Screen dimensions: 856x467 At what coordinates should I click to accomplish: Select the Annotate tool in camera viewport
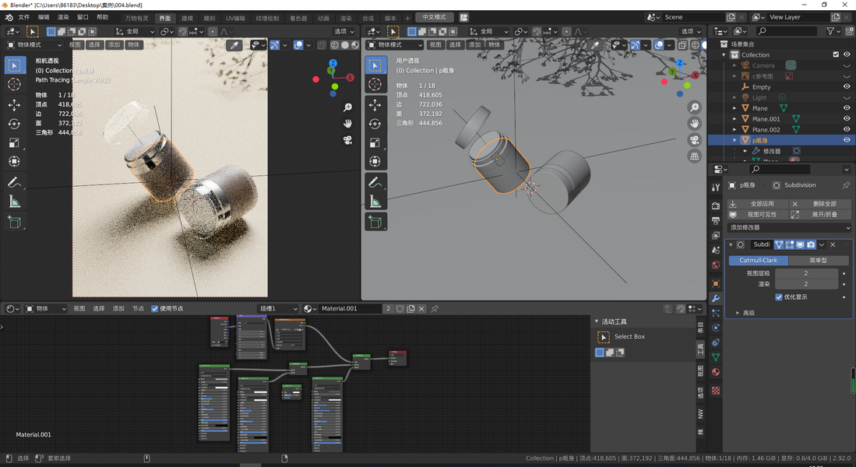(15, 182)
